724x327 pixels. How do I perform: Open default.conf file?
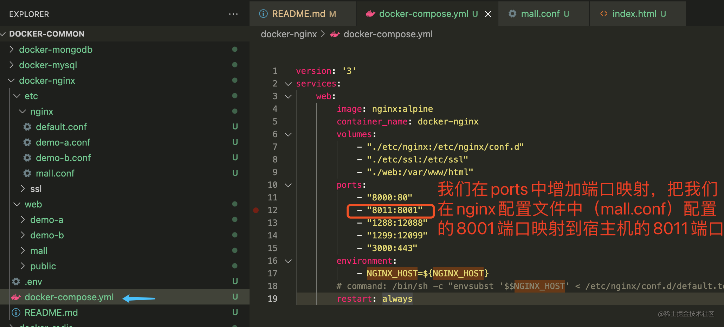(125, 127)
